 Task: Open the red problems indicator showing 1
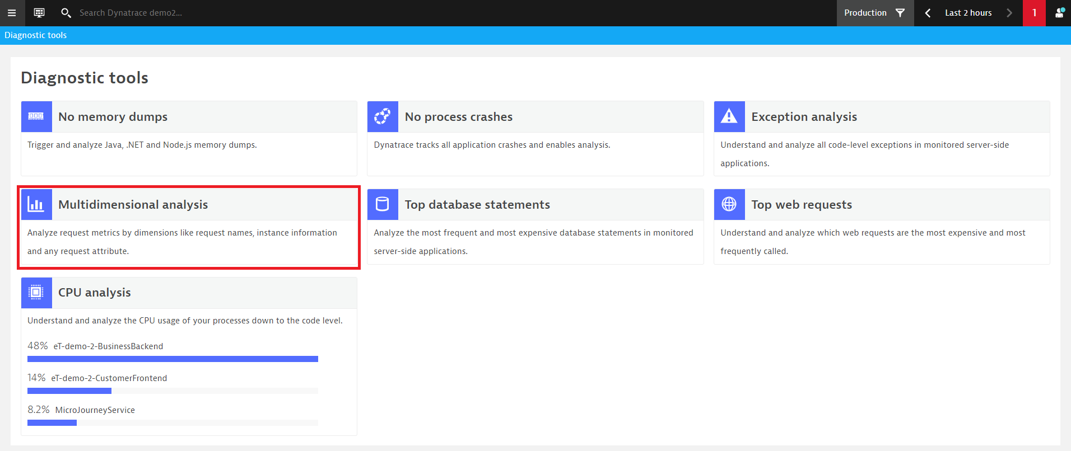coord(1034,13)
